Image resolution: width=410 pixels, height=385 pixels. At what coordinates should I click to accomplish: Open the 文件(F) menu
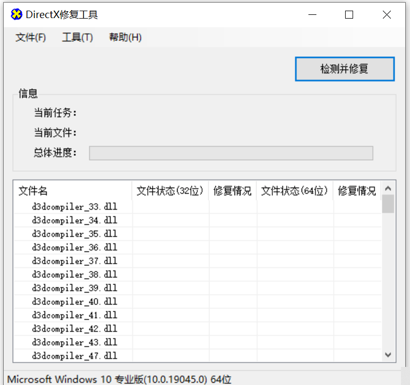tap(31, 37)
